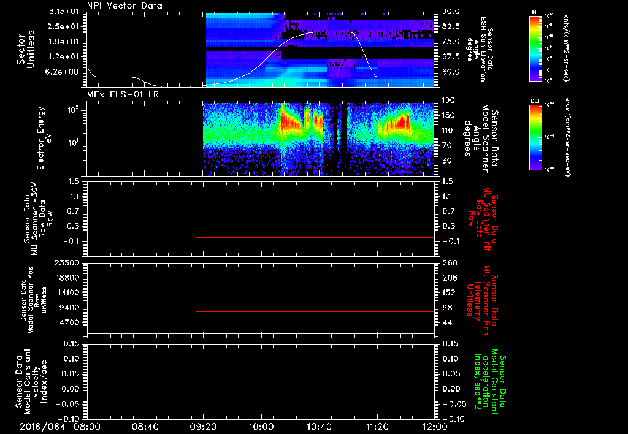Click the 30 scanner angle tick
This screenshot has height=434, width=628.
click(447, 161)
